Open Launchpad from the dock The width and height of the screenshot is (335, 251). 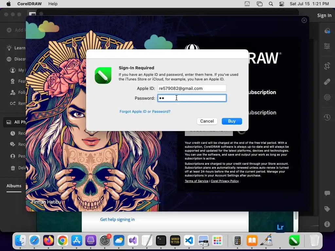(217, 241)
